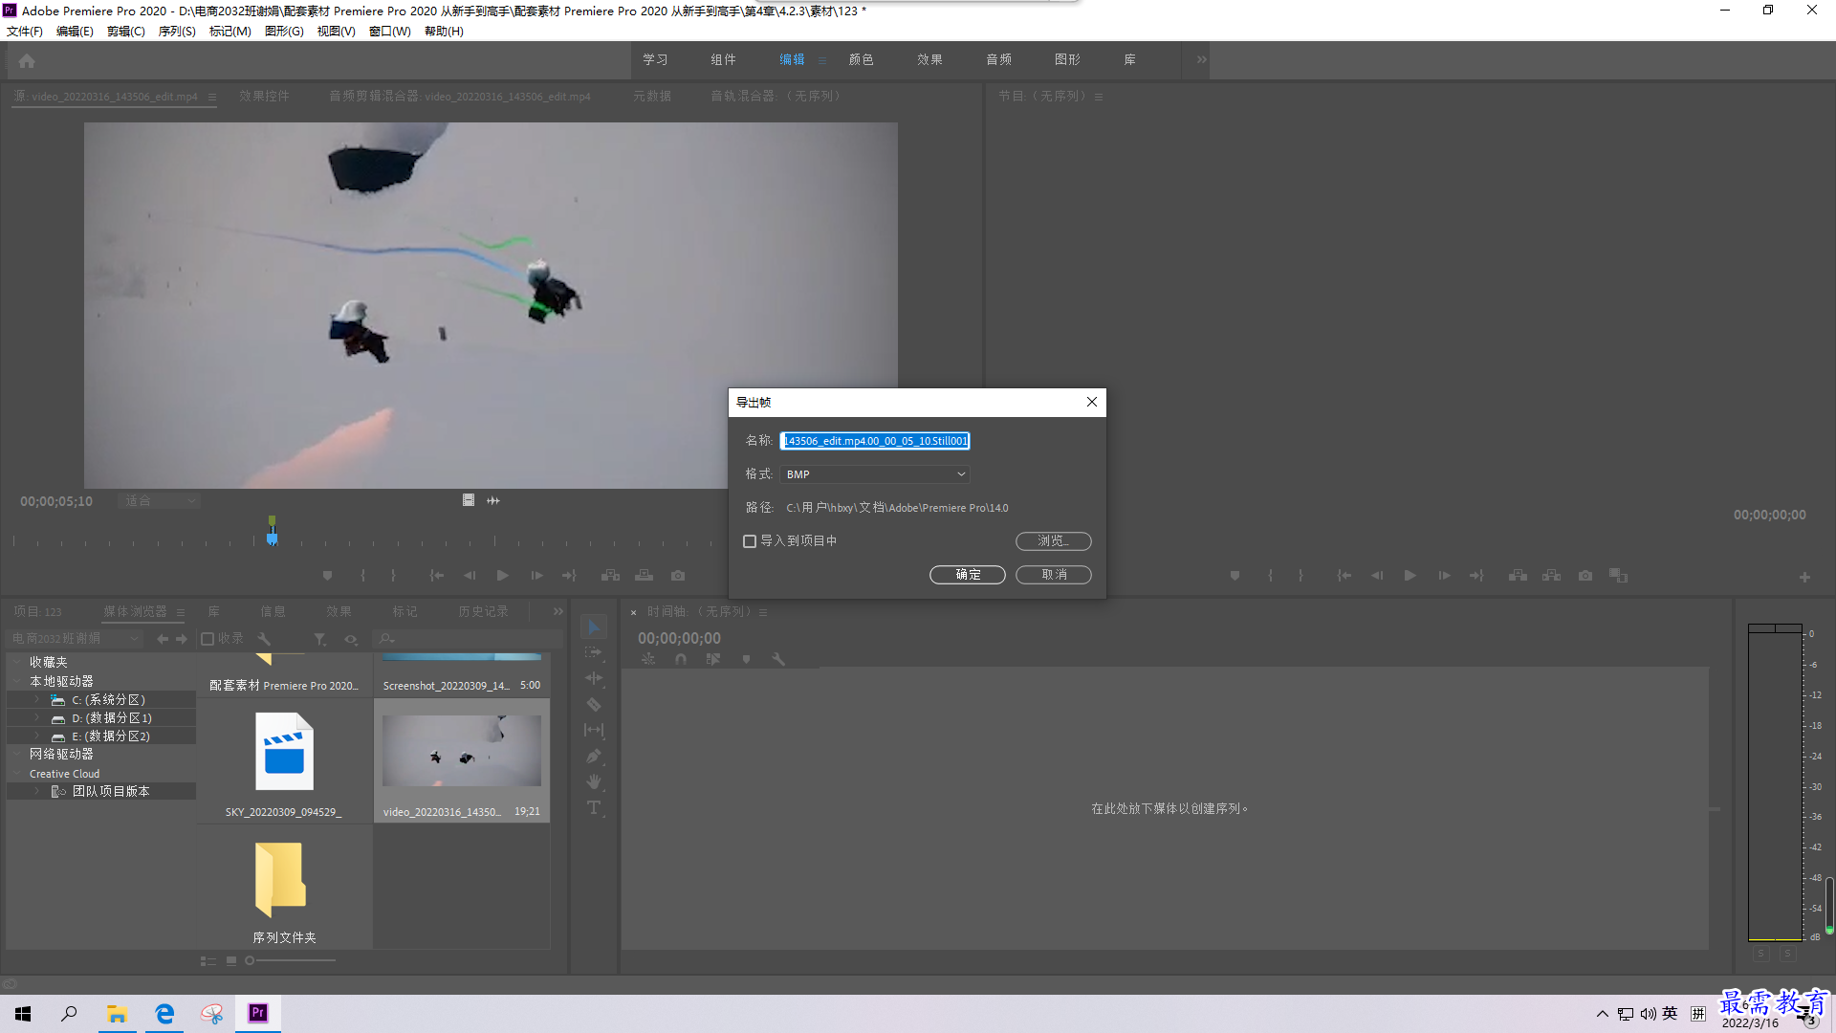Screen dimensions: 1836x1033
Task: Toggle linked selection in timeline
Action: 713,659
